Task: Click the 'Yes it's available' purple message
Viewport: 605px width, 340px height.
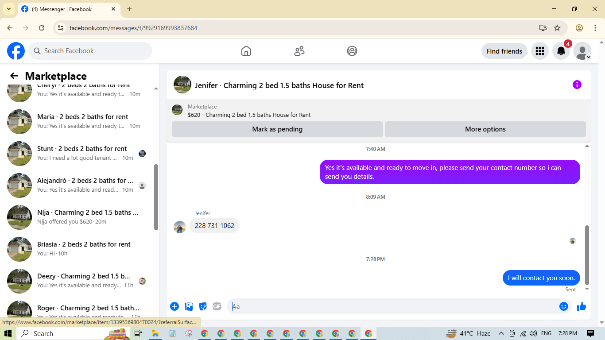Action: (x=450, y=172)
